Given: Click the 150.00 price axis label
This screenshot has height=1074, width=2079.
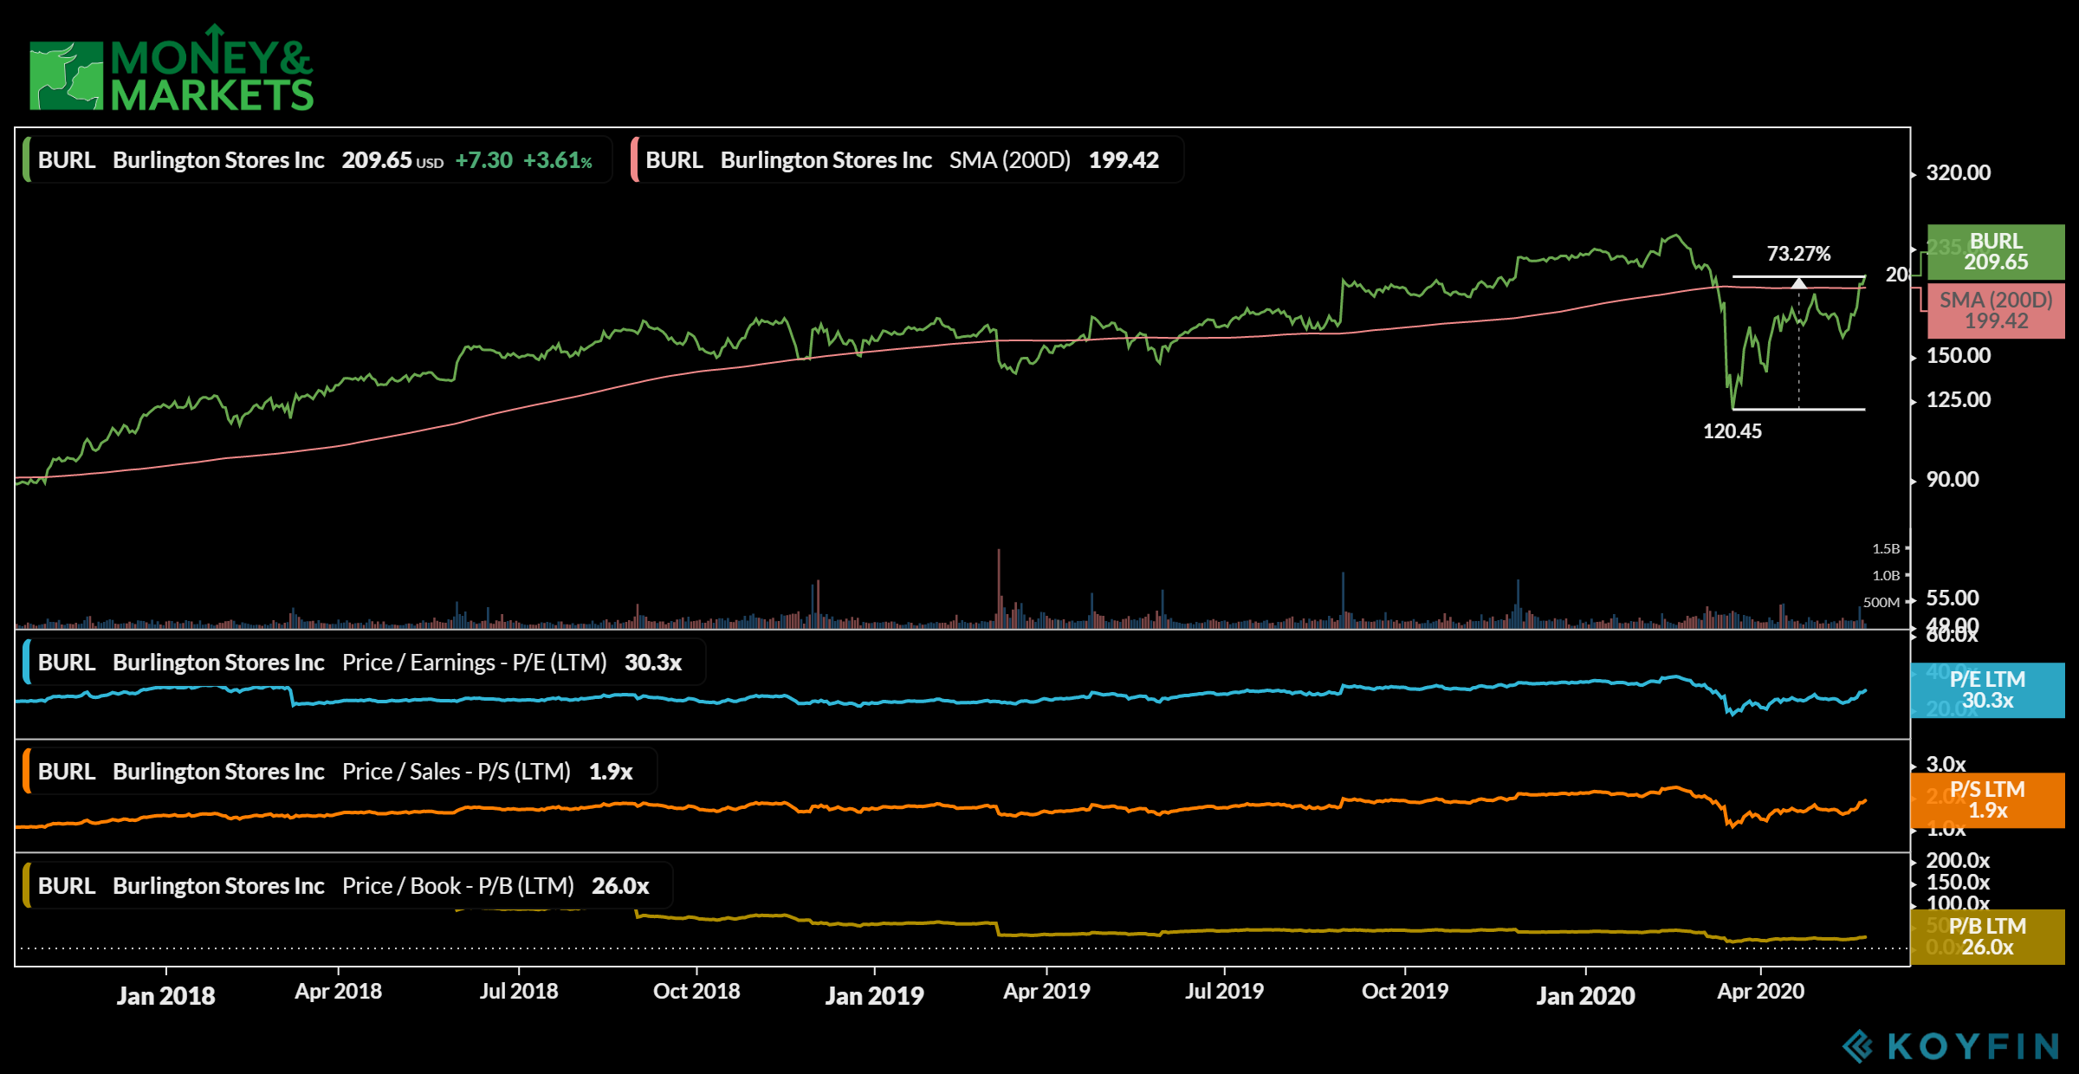Looking at the screenshot, I should tap(1958, 356).
